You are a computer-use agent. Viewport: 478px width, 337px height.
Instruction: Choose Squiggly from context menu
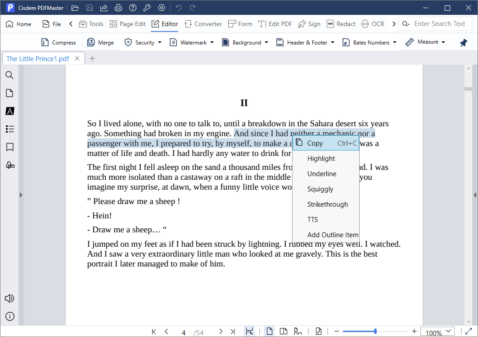coord(326,189)
